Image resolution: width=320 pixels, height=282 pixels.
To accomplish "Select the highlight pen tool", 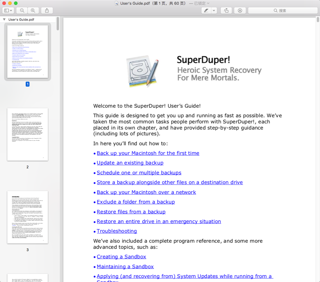I will tap(206, 10).
